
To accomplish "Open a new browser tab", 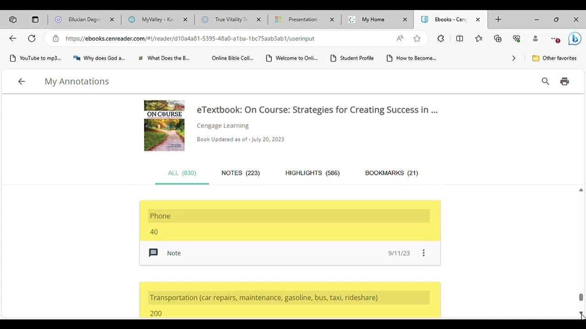I will tap(498, 20).
